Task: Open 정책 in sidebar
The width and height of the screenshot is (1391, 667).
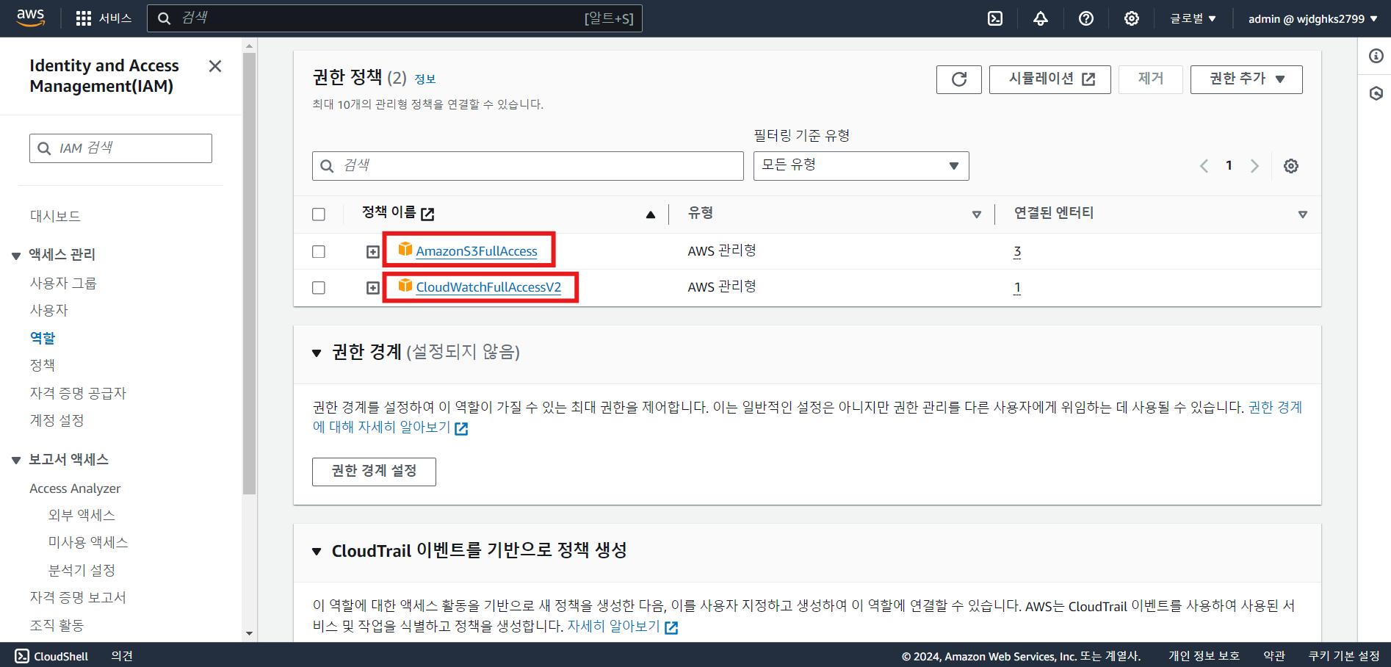Action: click(x=43, y=365)
